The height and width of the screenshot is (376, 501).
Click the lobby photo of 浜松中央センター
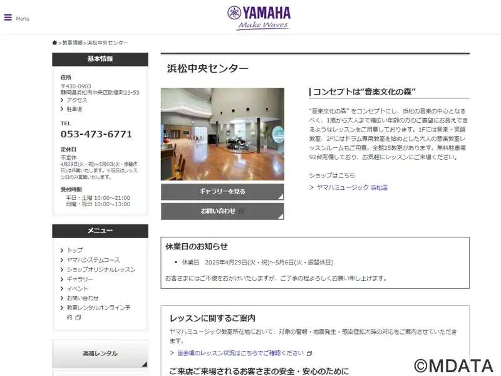[x=222, y=134]
